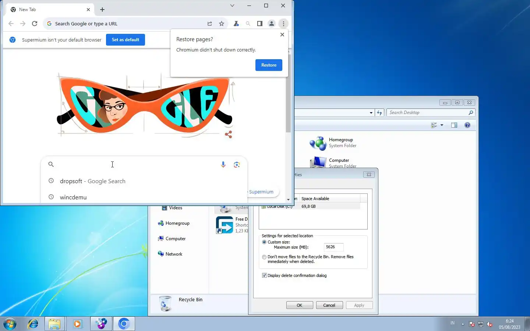Open the Windows Start menu
This screenshot has width=530, height=331.
click(10, 324)
